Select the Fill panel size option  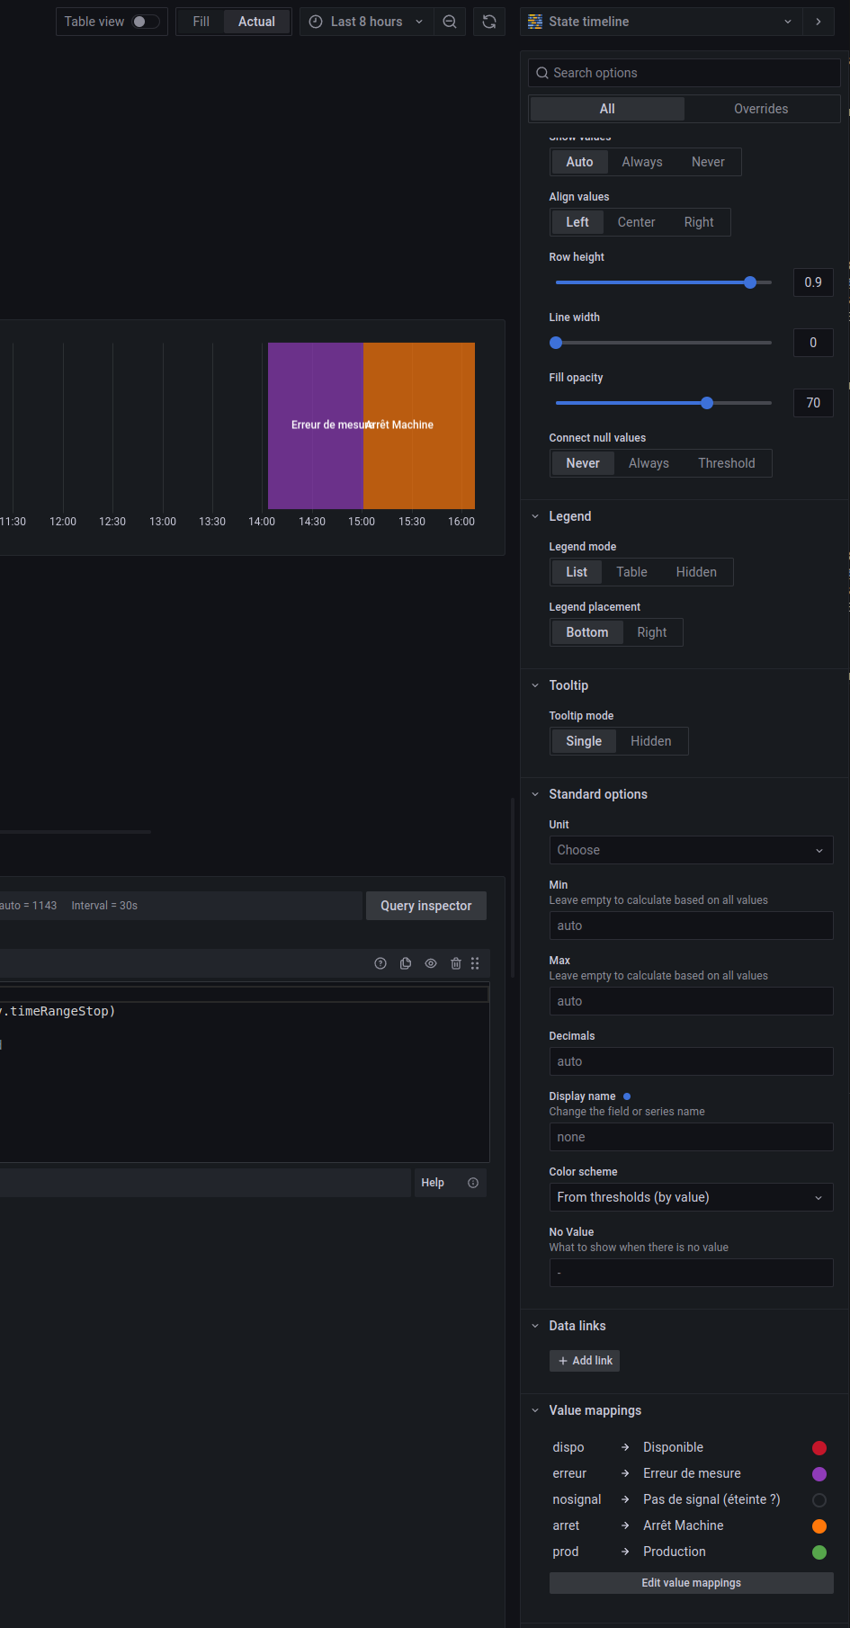pyautogui.click(x=201, y=22)
